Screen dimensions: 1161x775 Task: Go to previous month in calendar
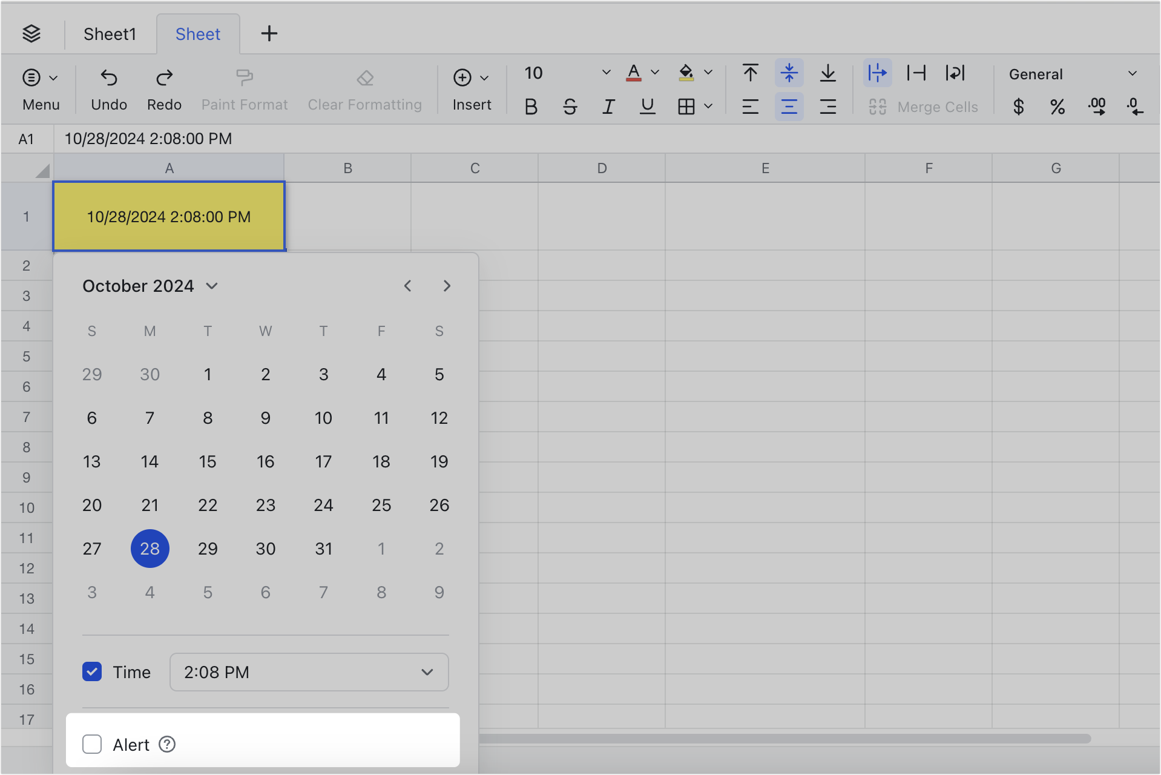coord(408,286)
